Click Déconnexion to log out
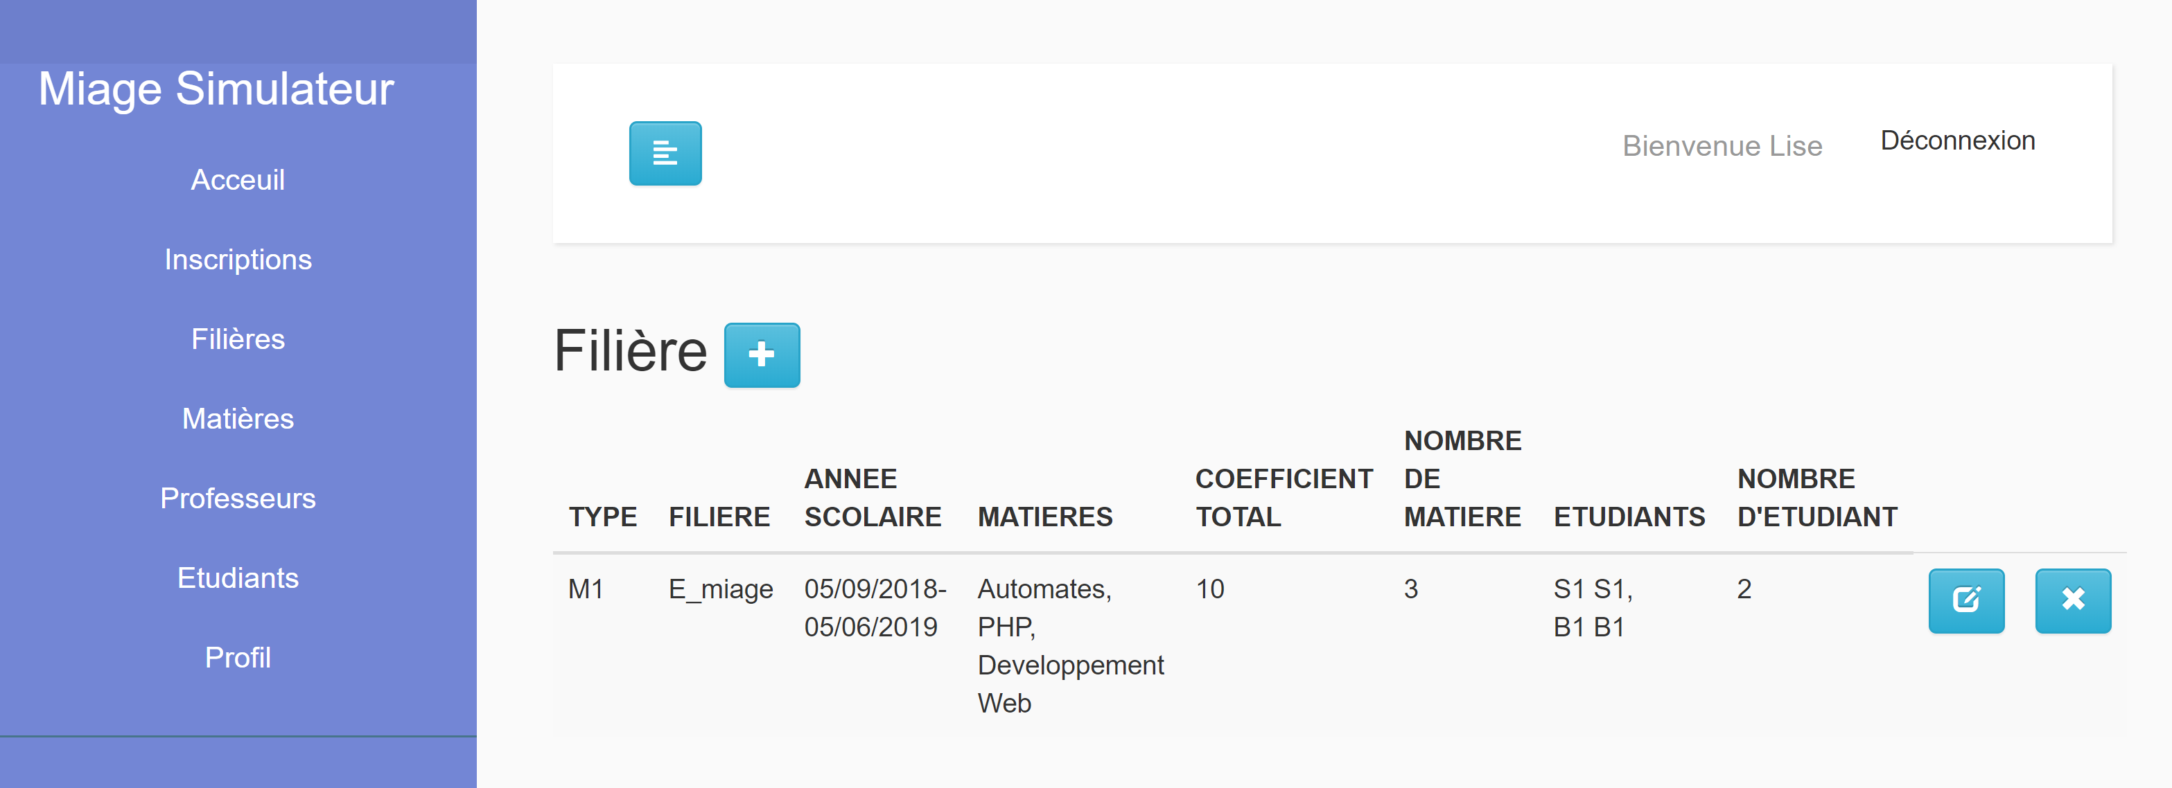 [x=1958, y=141]
